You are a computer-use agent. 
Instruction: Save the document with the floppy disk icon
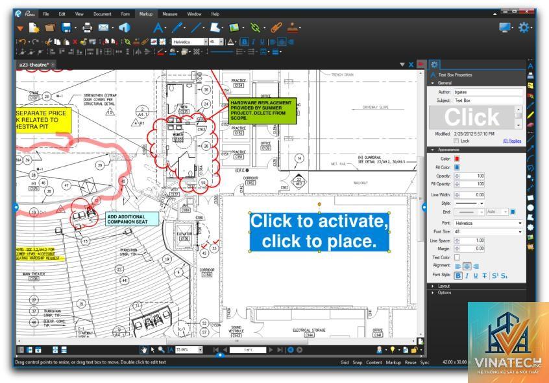[x=66, y=28]
